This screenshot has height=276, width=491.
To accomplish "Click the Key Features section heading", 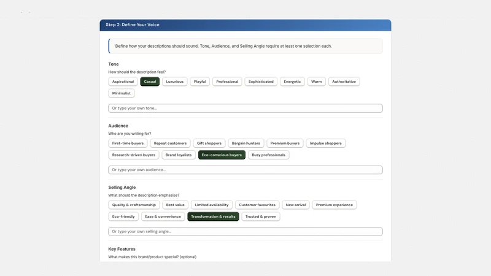I will coord(122,249).
